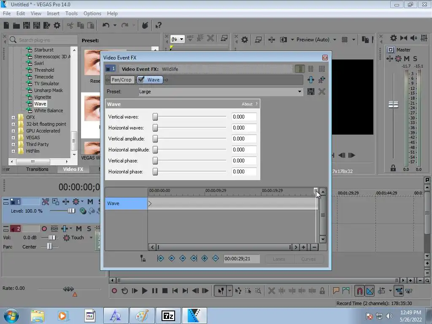Click Play in main transport bar
Screen dimensions: 432x324
point(144,291)
